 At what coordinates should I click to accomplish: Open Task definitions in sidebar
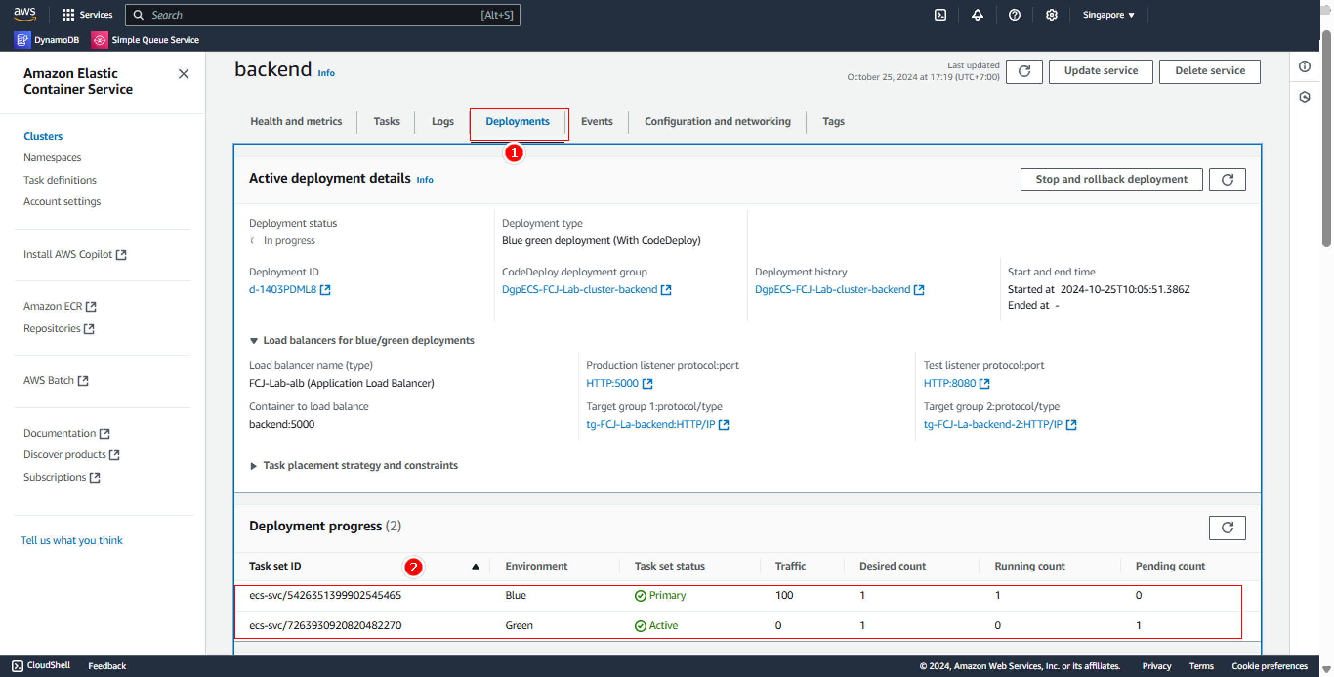[x=60, y=180]
